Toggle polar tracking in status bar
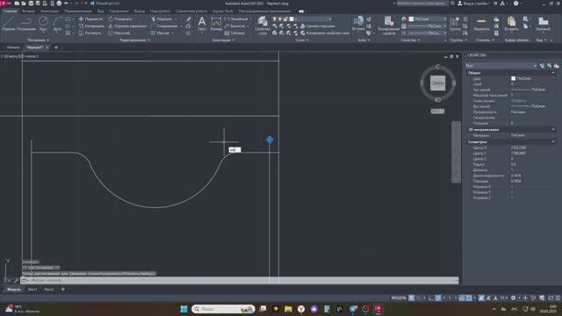The height and width of the screenshot is (316, 562). 438,298
